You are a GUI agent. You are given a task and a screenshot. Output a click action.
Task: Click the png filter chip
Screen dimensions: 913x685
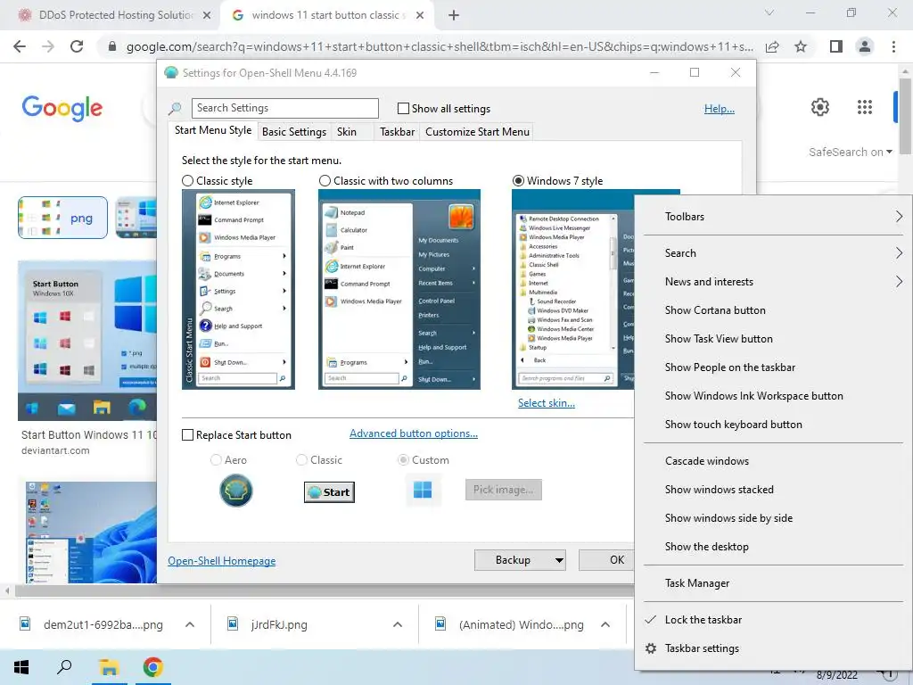click(x=63, y=218)
